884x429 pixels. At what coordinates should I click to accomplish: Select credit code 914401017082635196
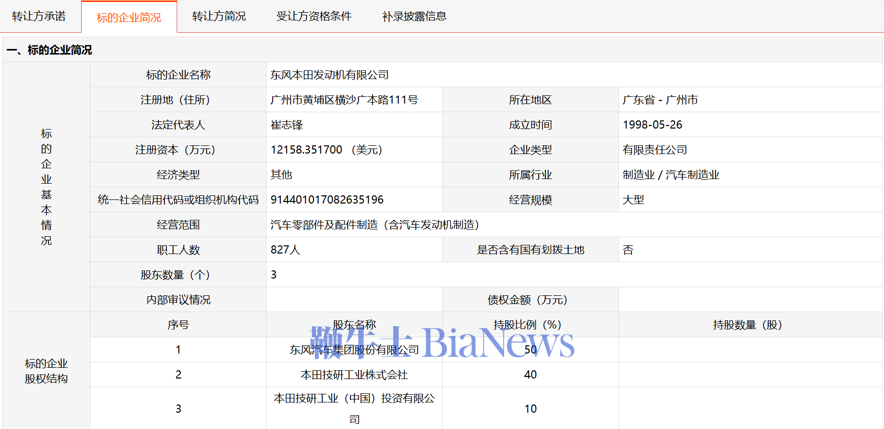coord(327,200)
